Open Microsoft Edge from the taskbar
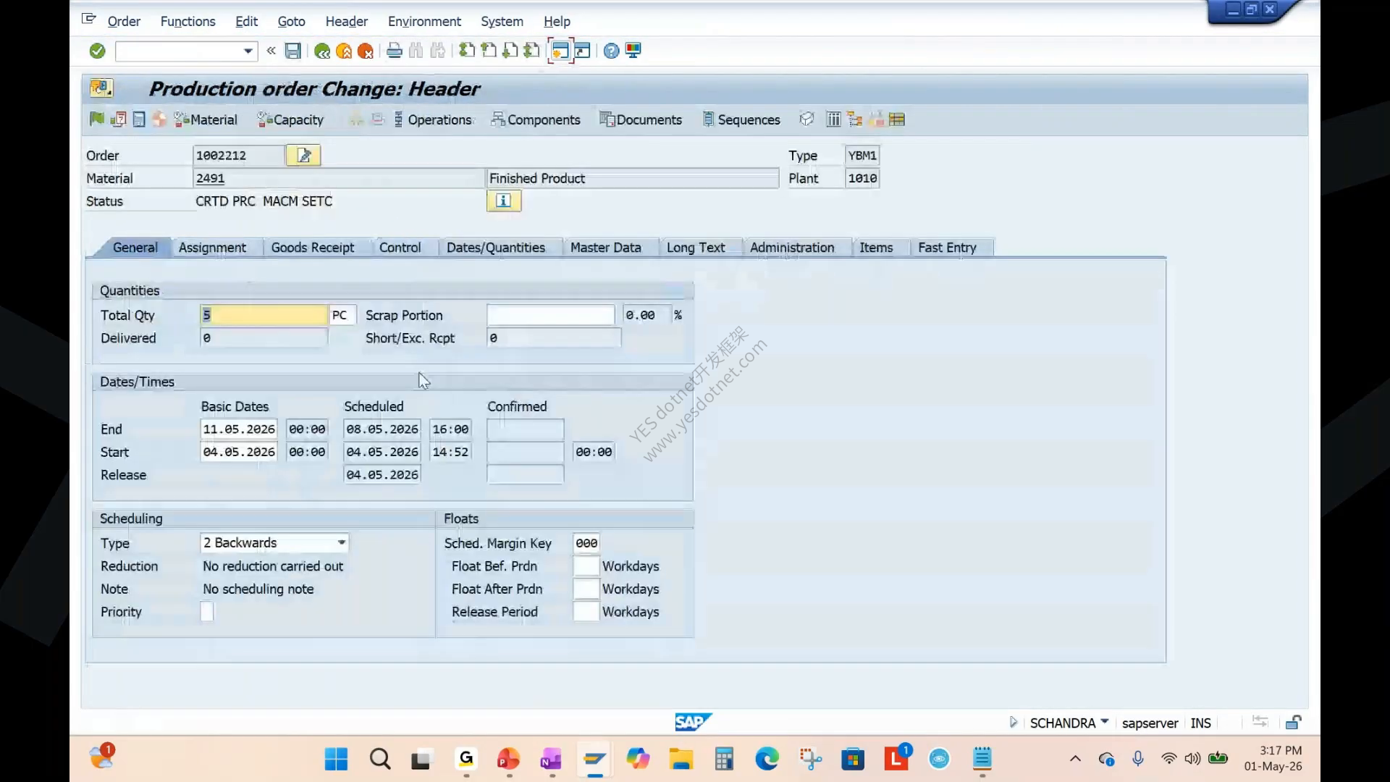 pyautogui.click(x=767, y=758)
